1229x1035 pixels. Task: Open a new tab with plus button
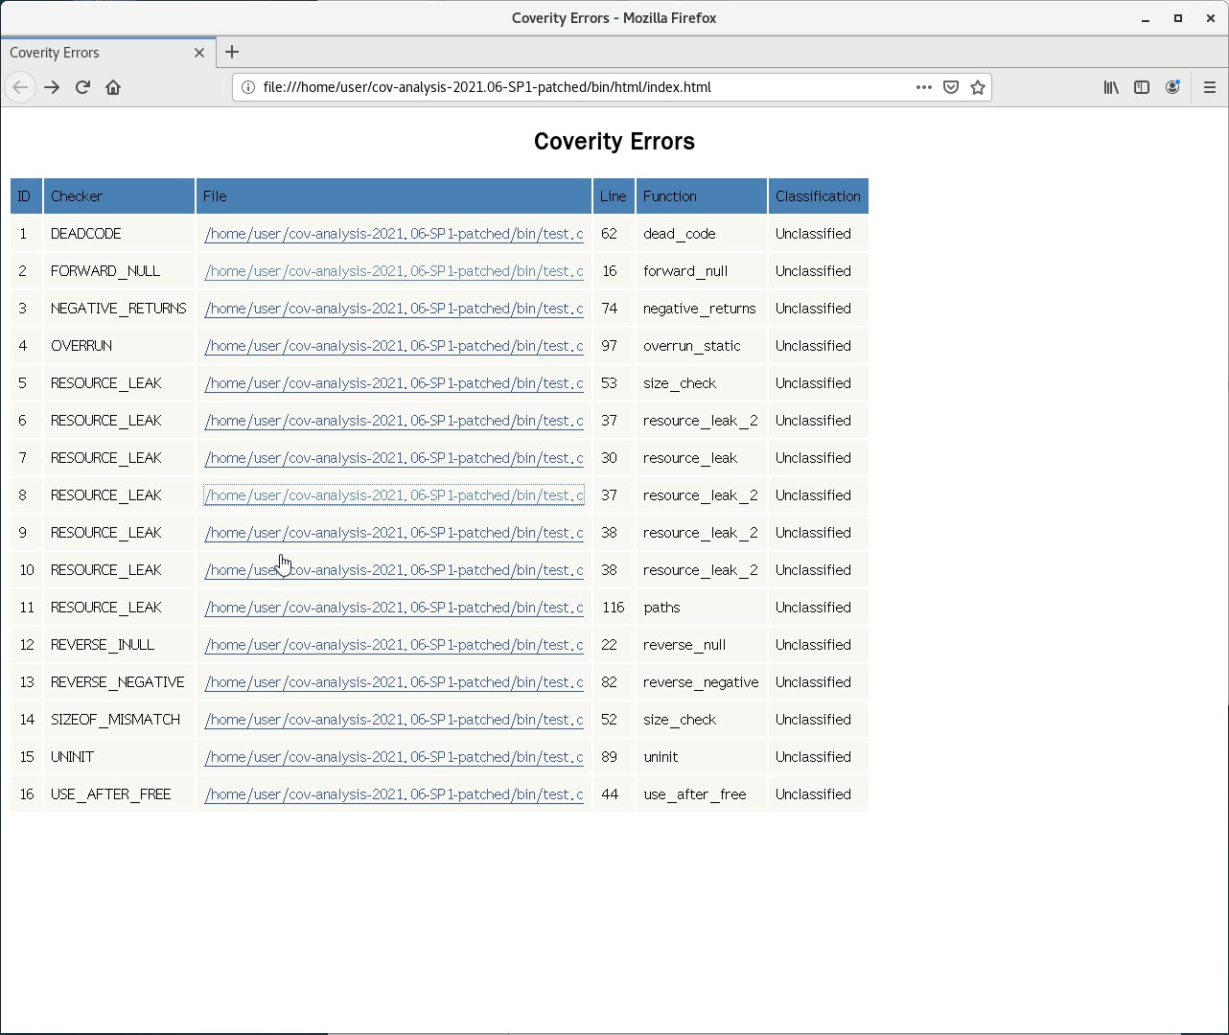click(232, 53)
